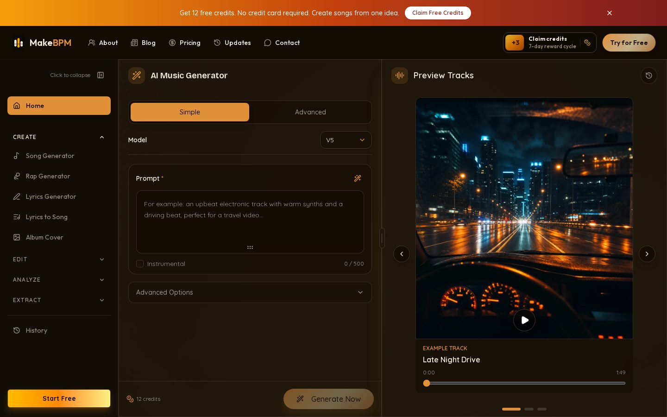Image resolution: width=667 pixels, height=417 pixels.
Task: Dismiss the free credits banner
Action: [610, 13]
